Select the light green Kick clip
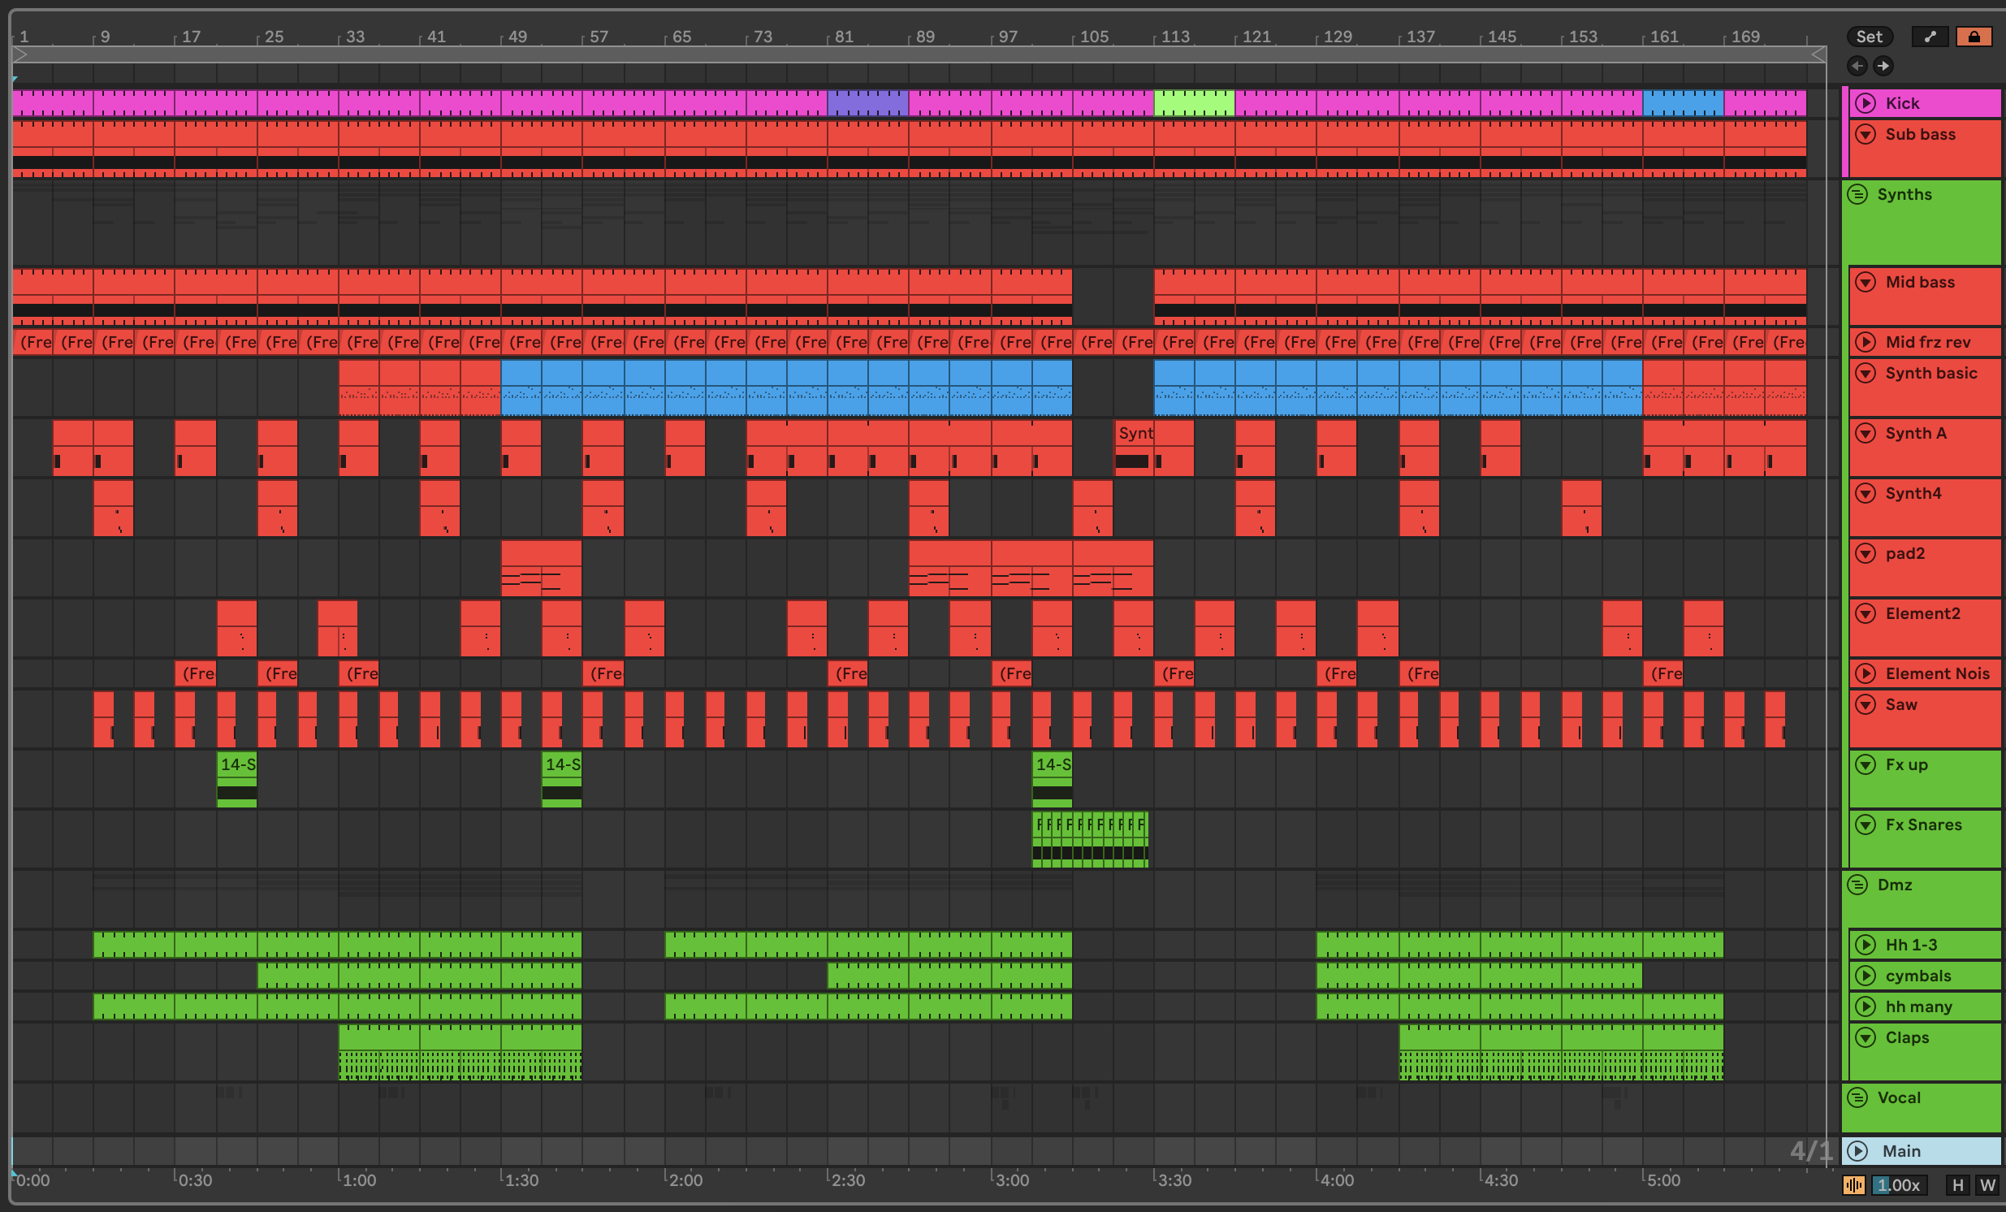 click(x=1194, y=103)
